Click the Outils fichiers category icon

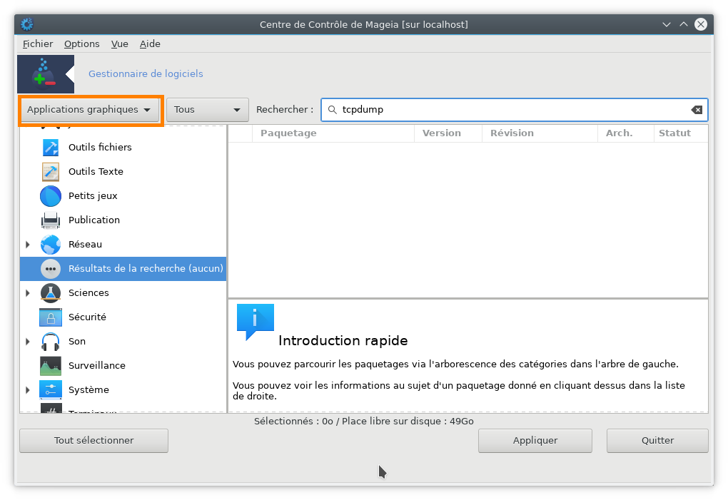(50, 148)
